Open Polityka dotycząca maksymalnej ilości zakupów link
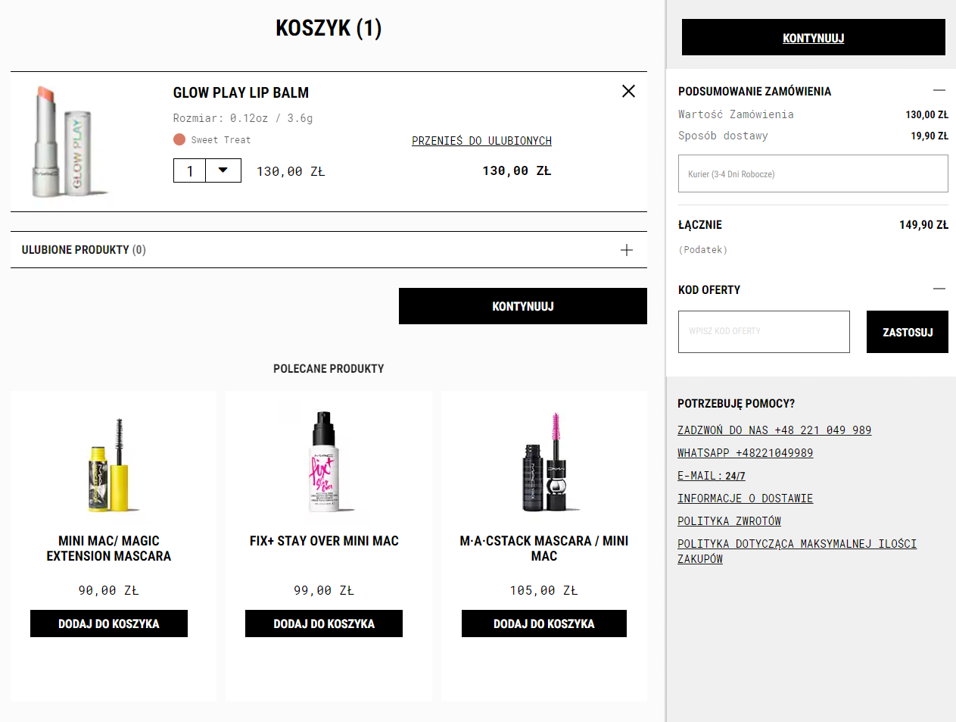The image size is (956, 722). (797, 552)
